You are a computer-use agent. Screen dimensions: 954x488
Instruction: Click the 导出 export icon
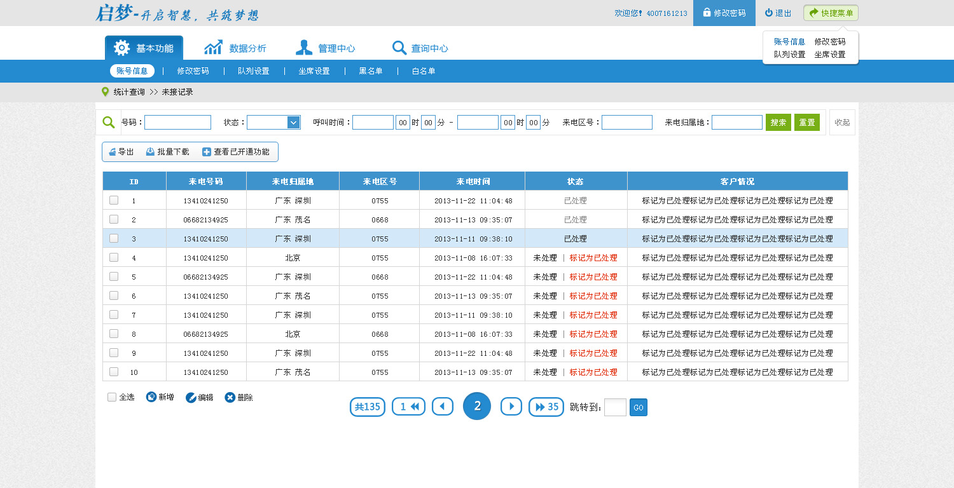(112, 152)
